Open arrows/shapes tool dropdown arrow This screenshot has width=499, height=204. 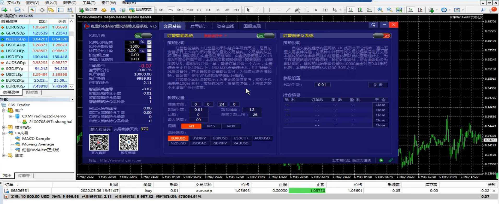pyautogui.click(x=340, y=10)
